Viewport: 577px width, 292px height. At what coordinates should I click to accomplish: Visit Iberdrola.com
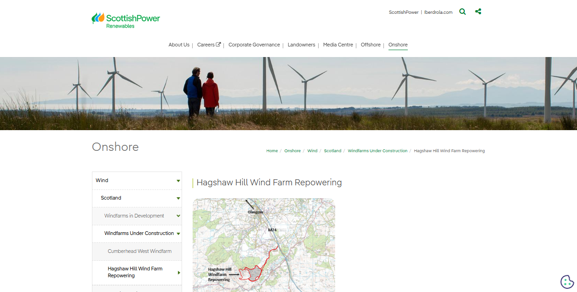(x=438, y=12)
